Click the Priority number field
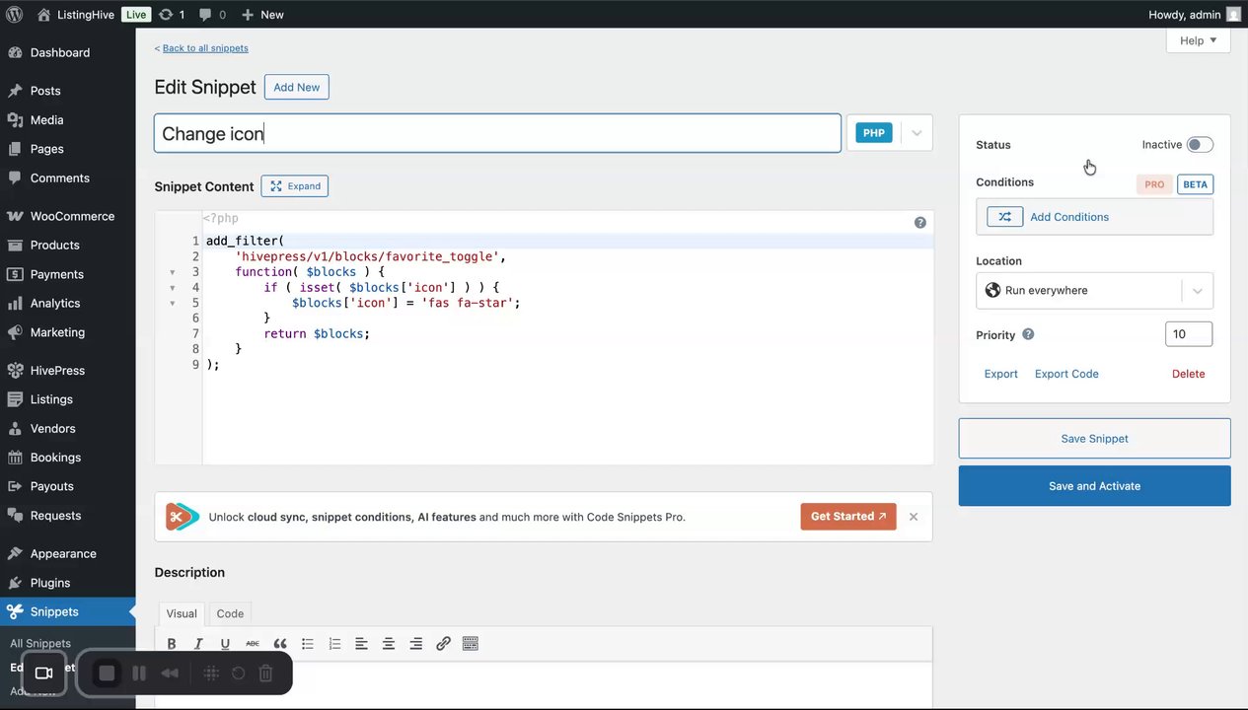 (x=1189, y=334)
